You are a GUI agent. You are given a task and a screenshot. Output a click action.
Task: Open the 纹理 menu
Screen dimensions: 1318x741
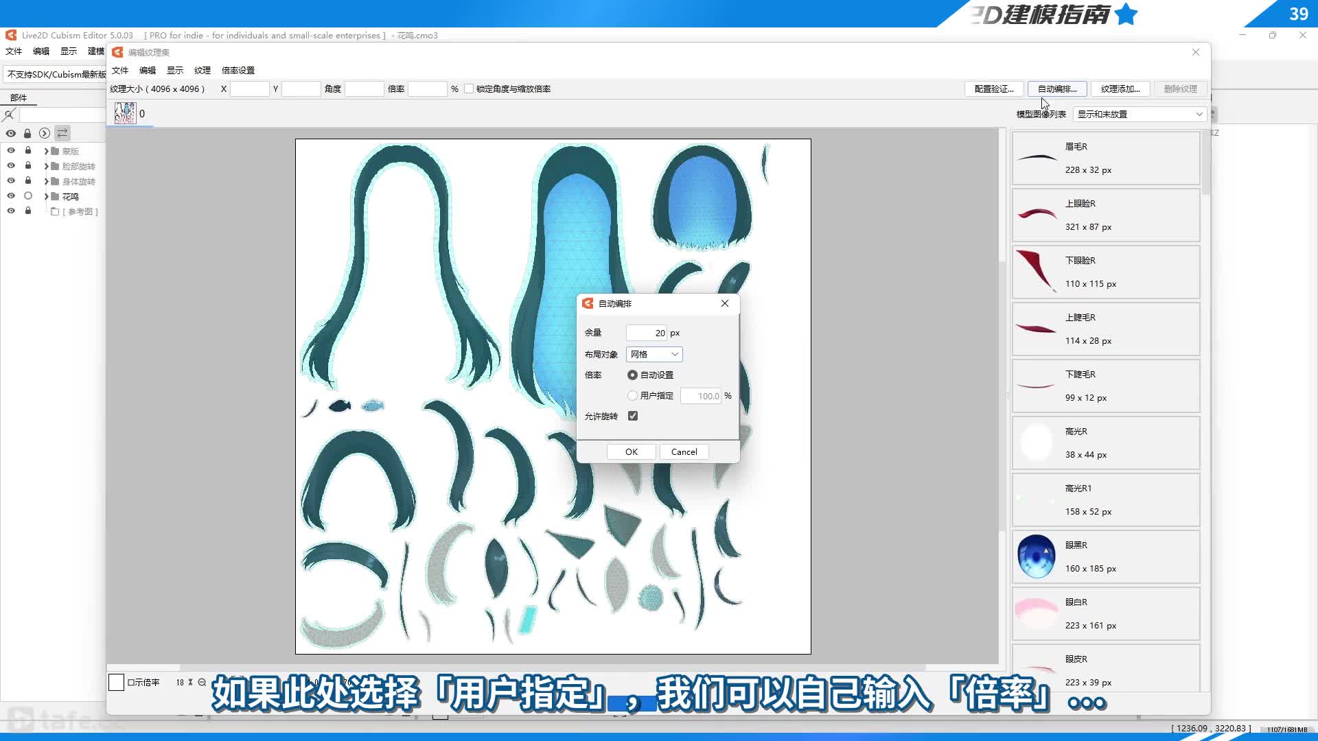pyautogui.click(x=203, y=70)
